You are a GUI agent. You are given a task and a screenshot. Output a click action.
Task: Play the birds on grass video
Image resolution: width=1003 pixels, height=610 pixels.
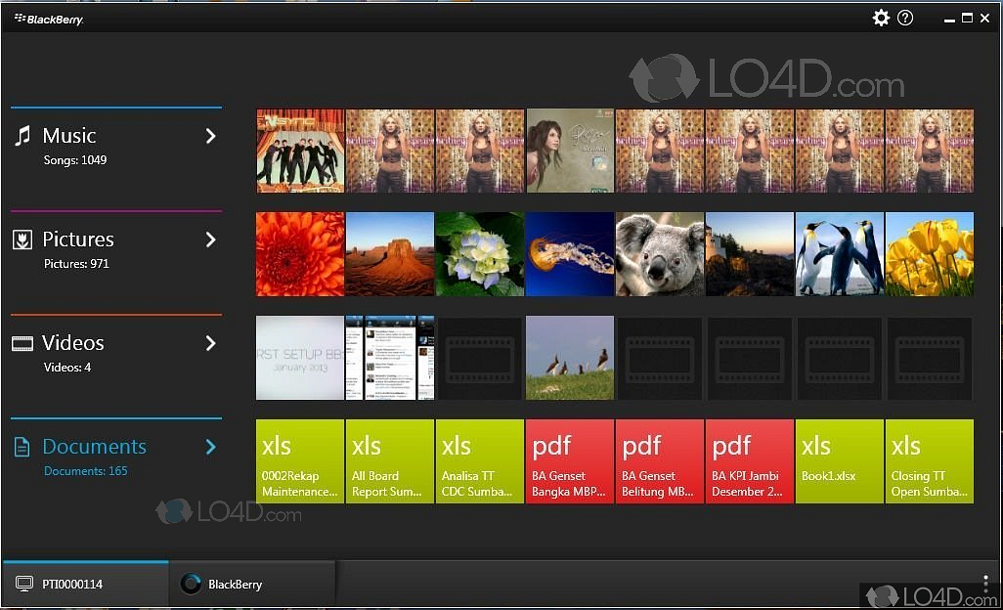[x=570, y=358]
